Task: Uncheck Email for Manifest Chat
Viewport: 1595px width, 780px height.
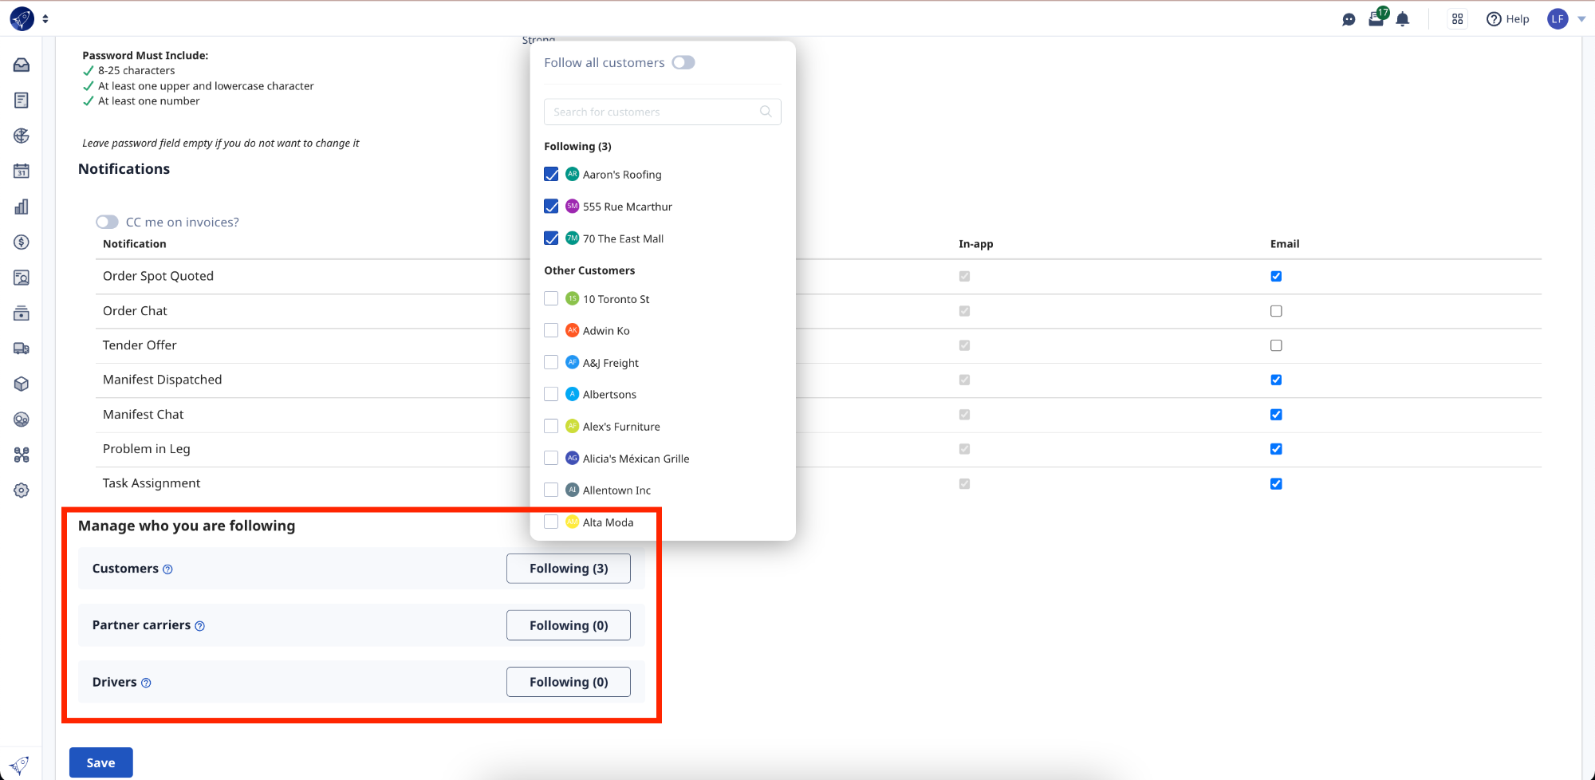Action: coord(1276,415)
